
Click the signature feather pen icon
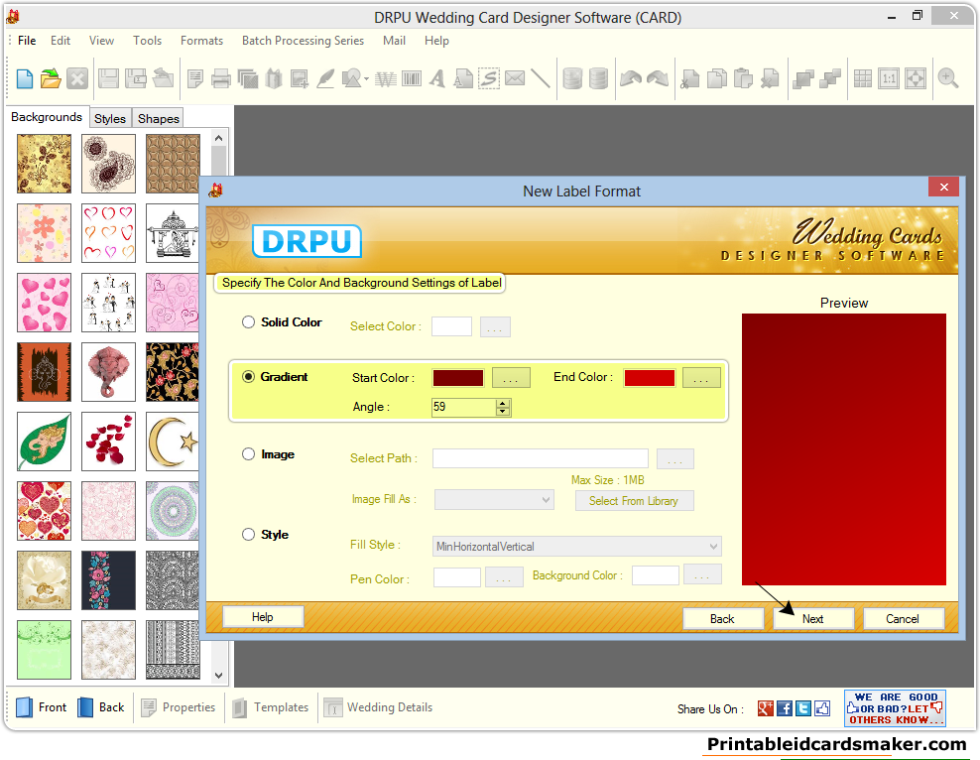pos(325,78)
